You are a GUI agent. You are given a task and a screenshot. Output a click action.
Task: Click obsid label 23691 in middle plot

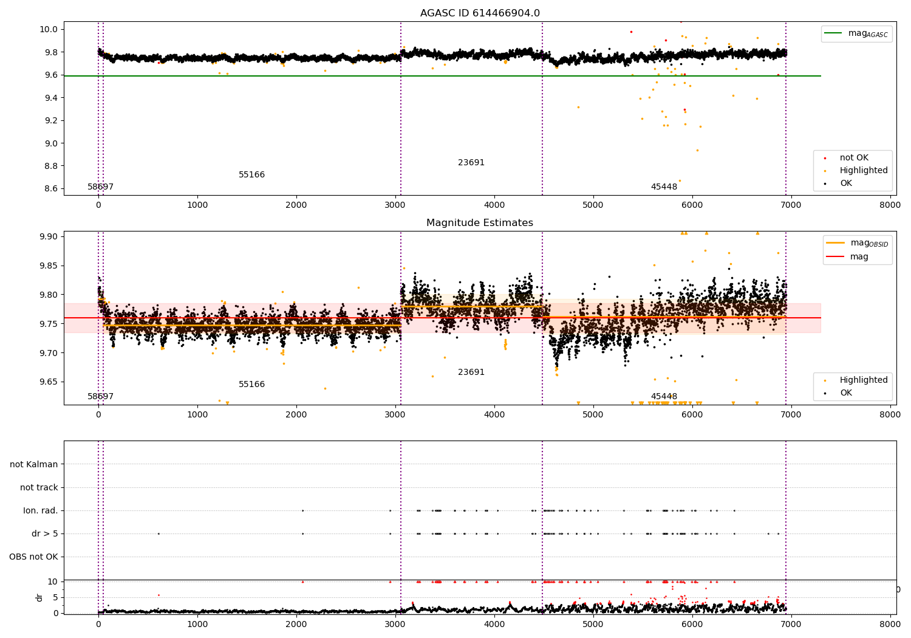point(471,372)
